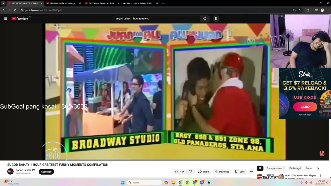Open the YouTube guide hamburger menu

6,19
